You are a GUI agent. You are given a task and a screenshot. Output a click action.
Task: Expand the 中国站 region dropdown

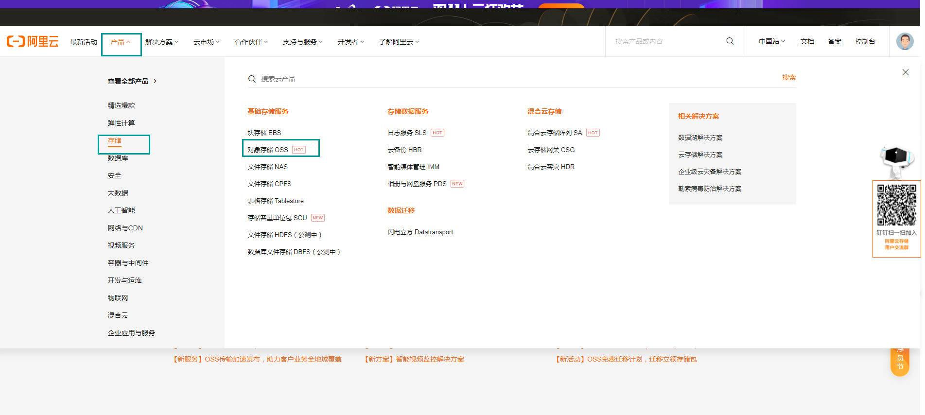[771, 42]
